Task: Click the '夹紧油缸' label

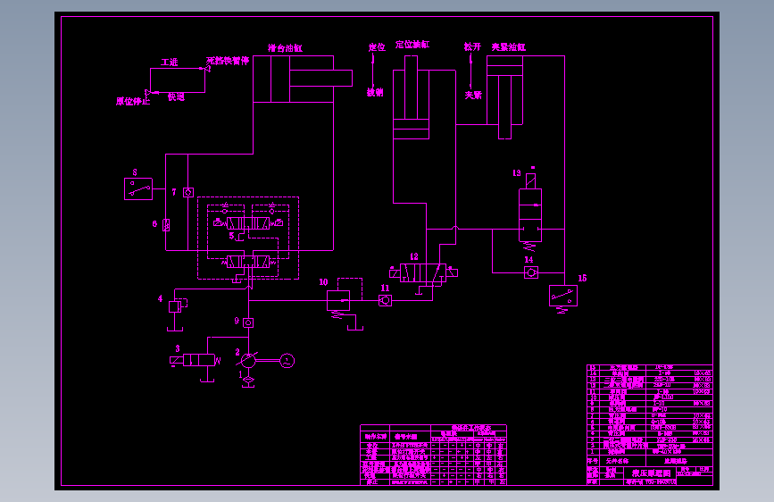Action: 509,47
